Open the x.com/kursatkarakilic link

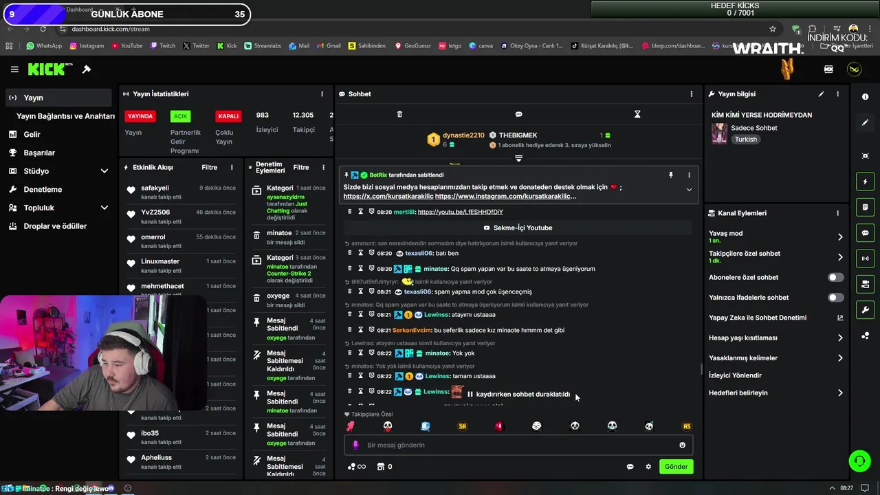[388, 196]
